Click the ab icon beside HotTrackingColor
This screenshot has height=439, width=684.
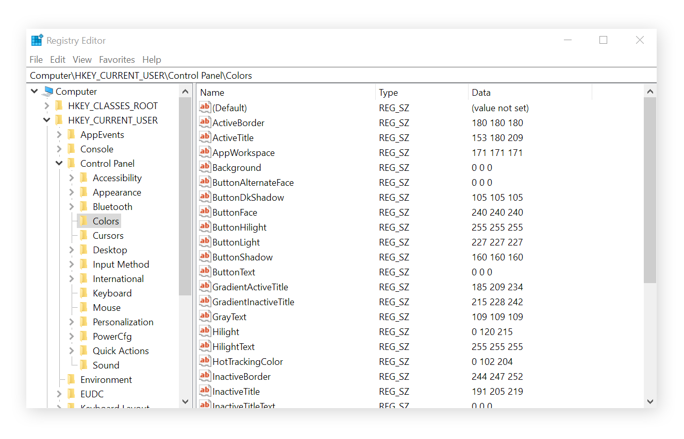click(x=205, y=361)
